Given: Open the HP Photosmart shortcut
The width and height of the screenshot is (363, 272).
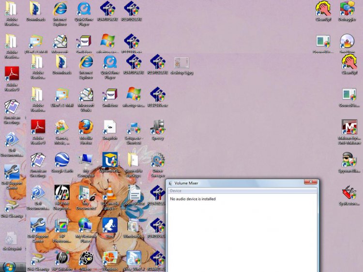Looking at the screenshot, I should point(62,230).
